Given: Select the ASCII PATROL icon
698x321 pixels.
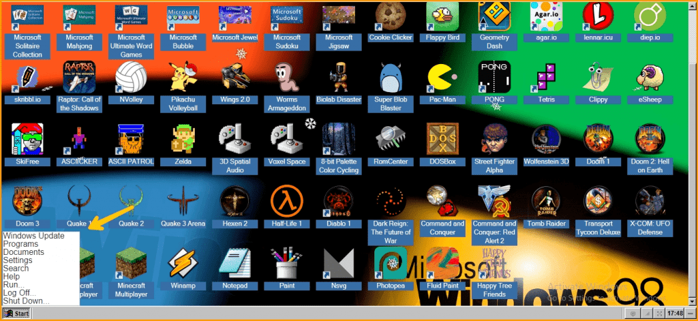Looking at the screenshot, I should point(131,139).
